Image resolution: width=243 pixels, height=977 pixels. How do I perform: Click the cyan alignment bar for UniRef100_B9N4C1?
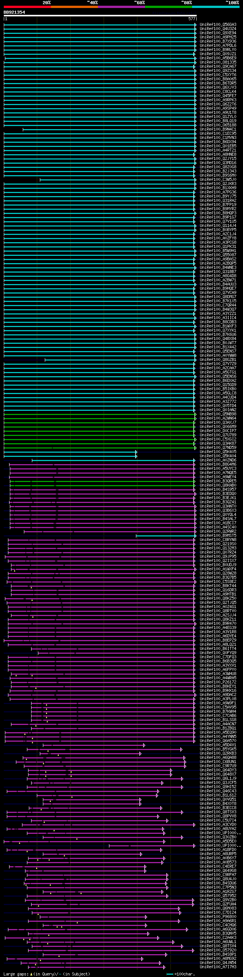pyautogui.click(x=110, y=129)
